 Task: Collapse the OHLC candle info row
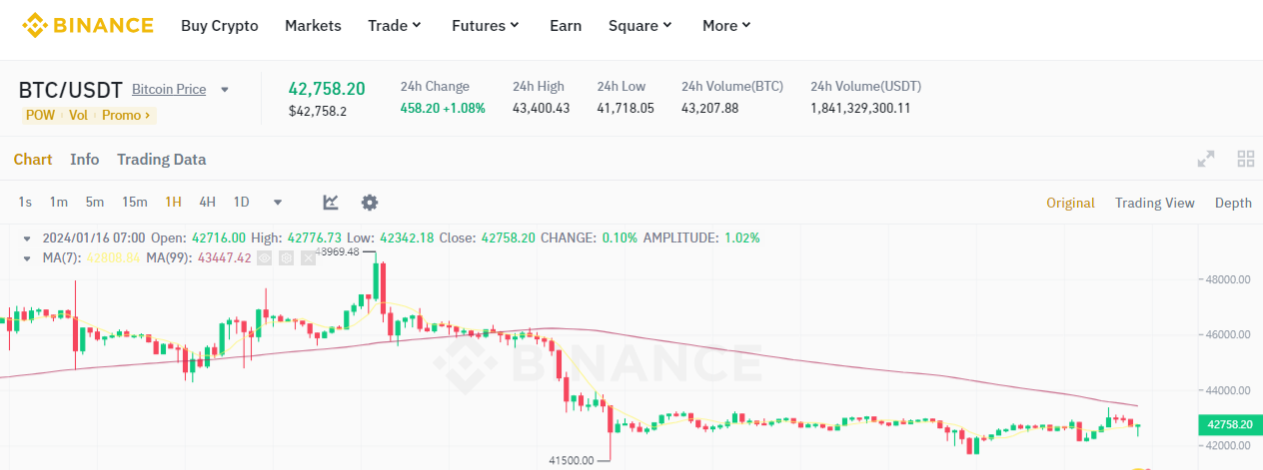coord(26,238)
